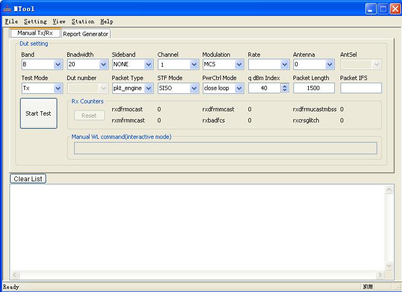Click the rxbadfcs counter label
This screenshot has width=402, height=292.
coord(213,120)
